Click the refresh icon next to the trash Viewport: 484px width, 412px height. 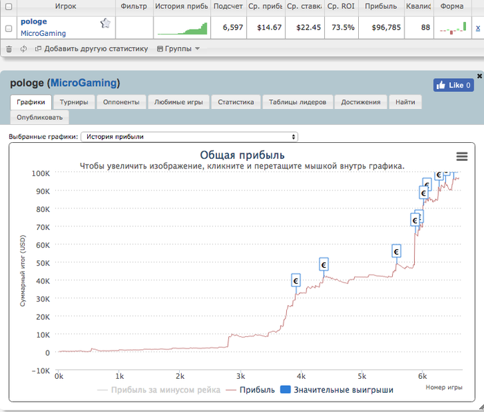[x=24, y=49]
